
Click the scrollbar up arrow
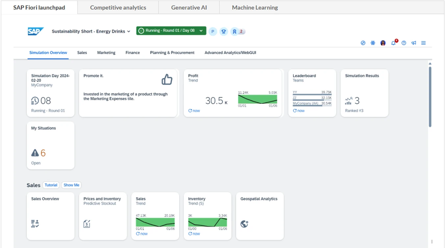(x=430, y=64)
